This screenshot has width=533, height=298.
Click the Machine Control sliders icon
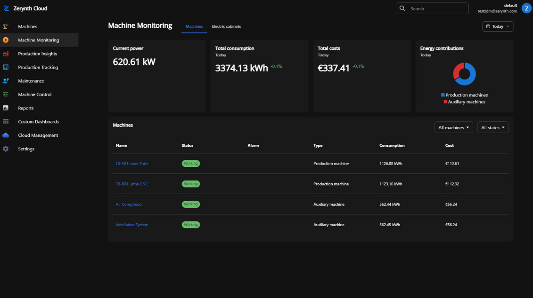(x=6, y=94)
